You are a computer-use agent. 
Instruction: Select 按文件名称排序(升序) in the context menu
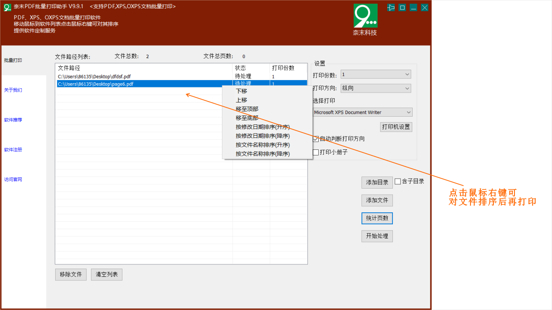(x=263, y=145)
